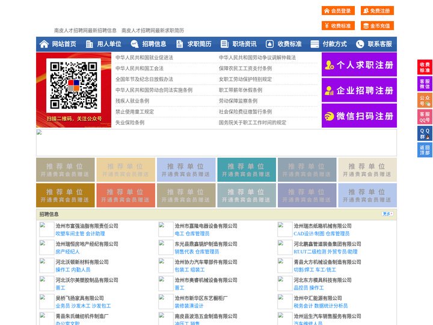This screenshot has width=433, height=325.
Task: Open 中华人民共和国工会法 link
Action: (140, 68)
